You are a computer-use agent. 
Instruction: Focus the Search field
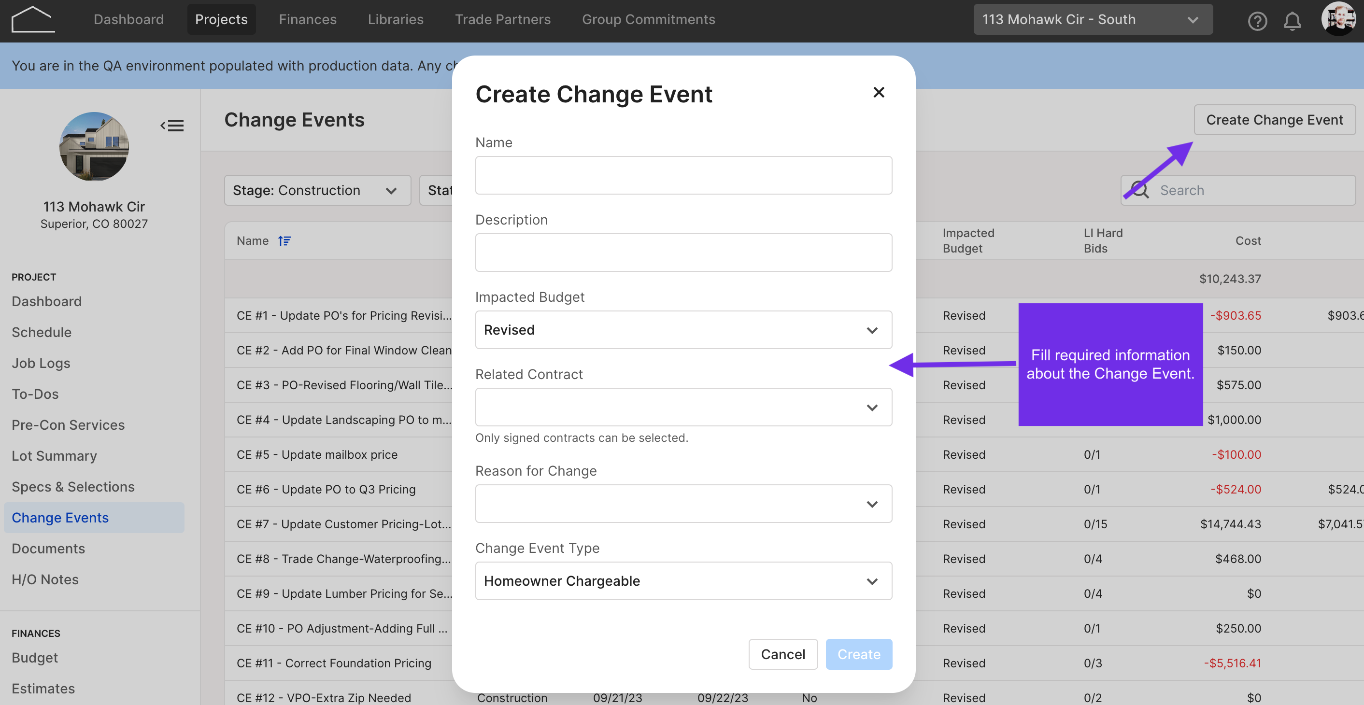click(x=1238, y=190)
